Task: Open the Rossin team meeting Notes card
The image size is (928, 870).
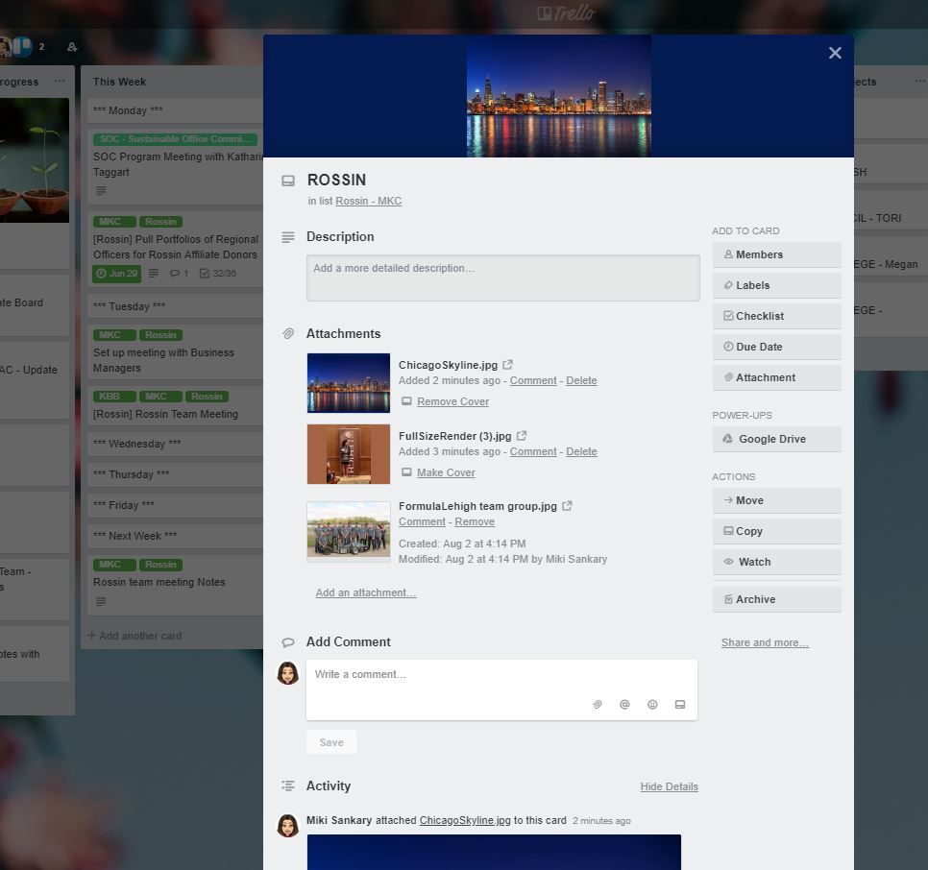Action: [175, 585]
